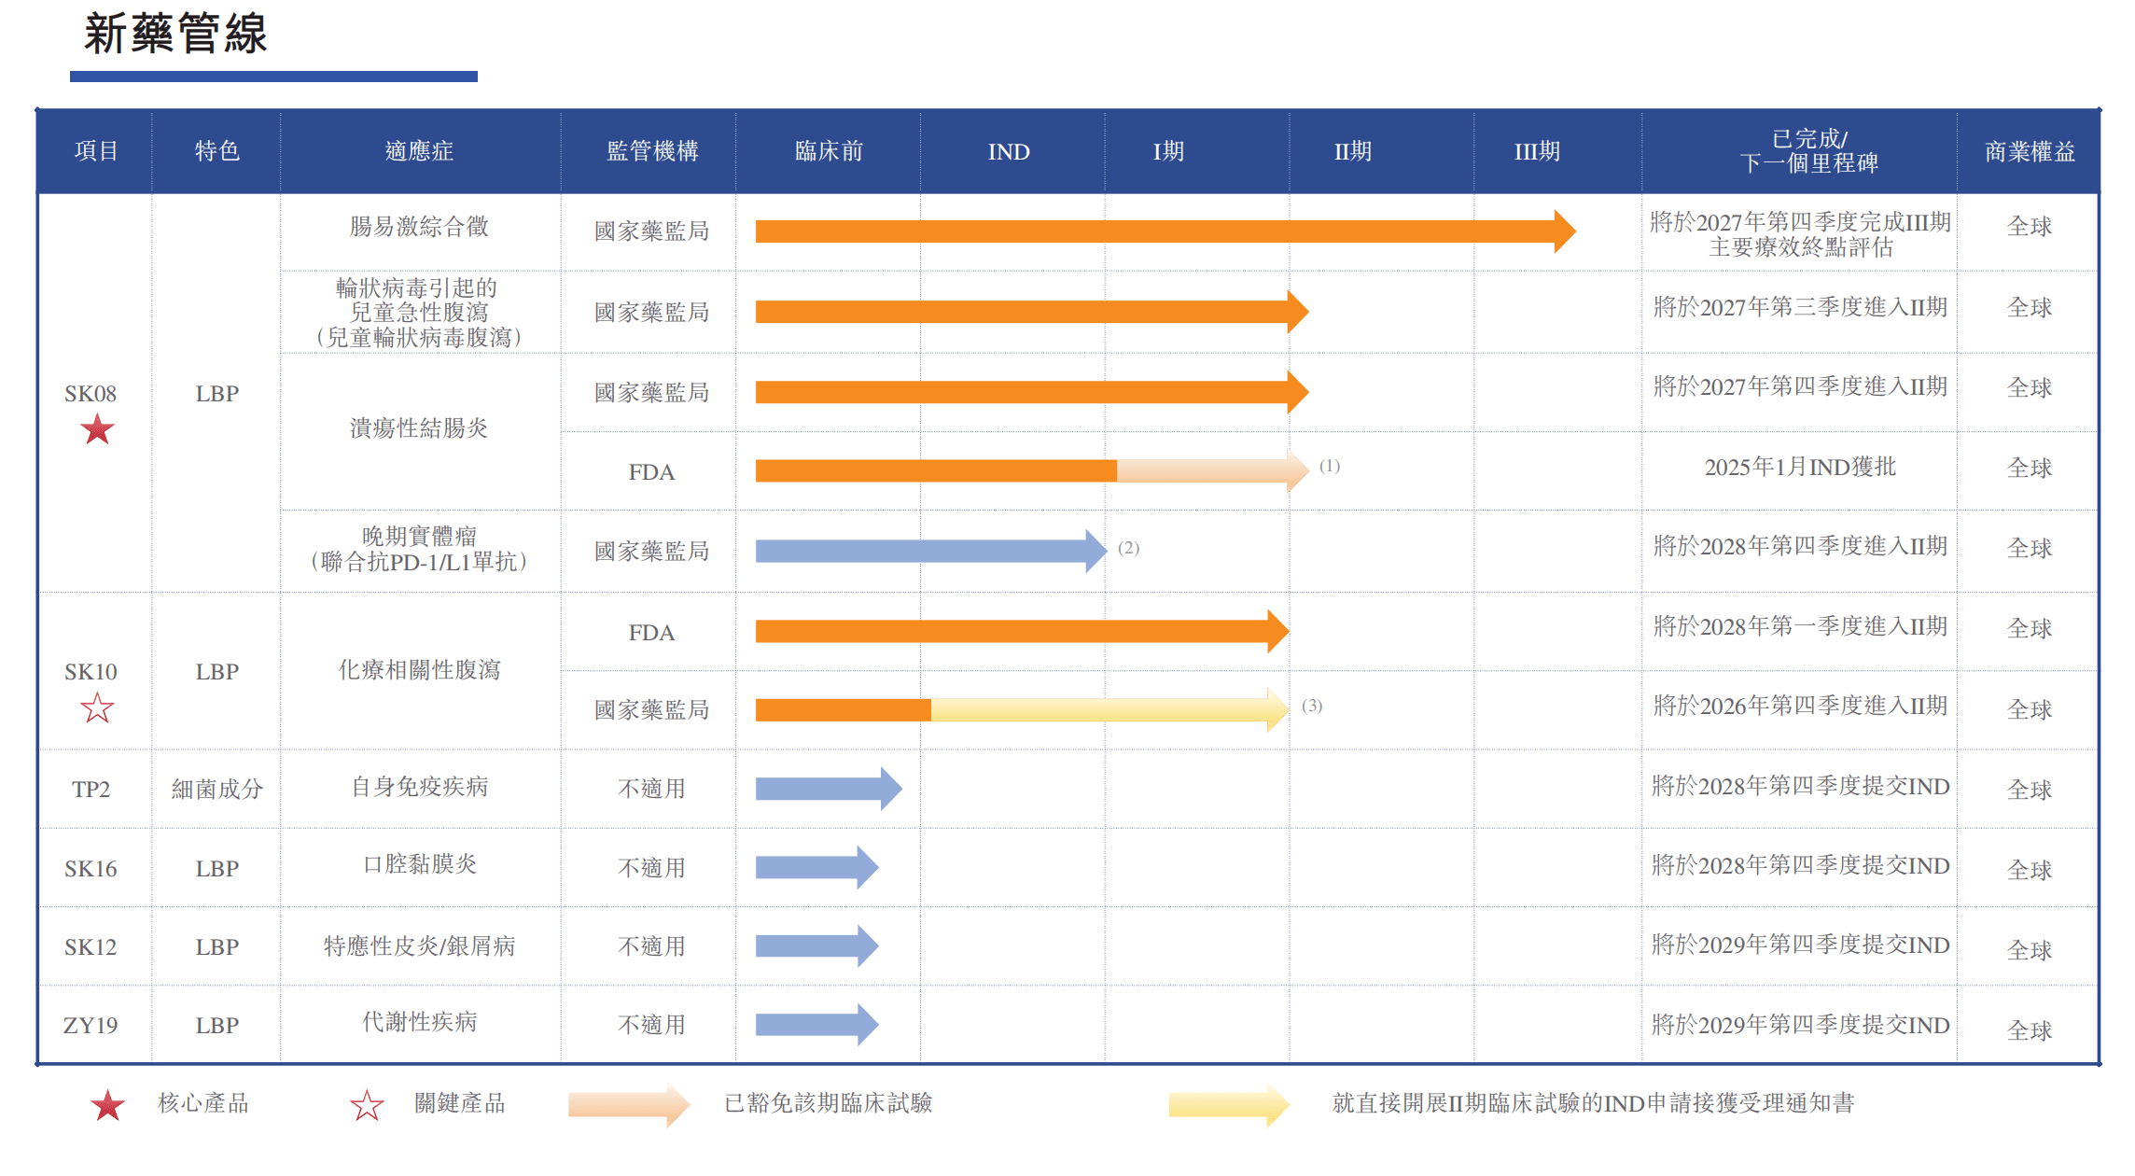Click the blue arrow in the TP2 row
Screen dimensions: 2135x1176
coord(829,789)
